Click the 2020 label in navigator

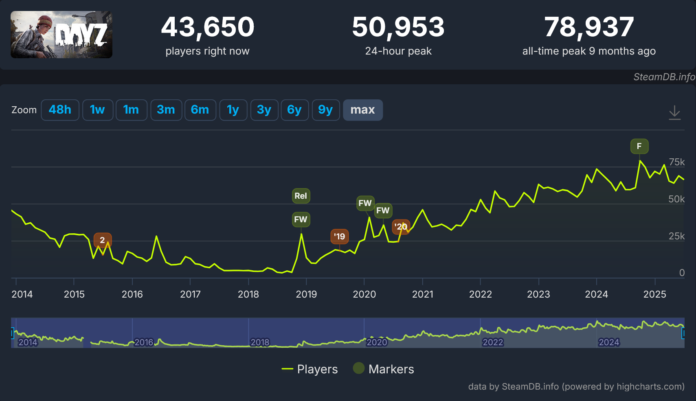point(377,342)
